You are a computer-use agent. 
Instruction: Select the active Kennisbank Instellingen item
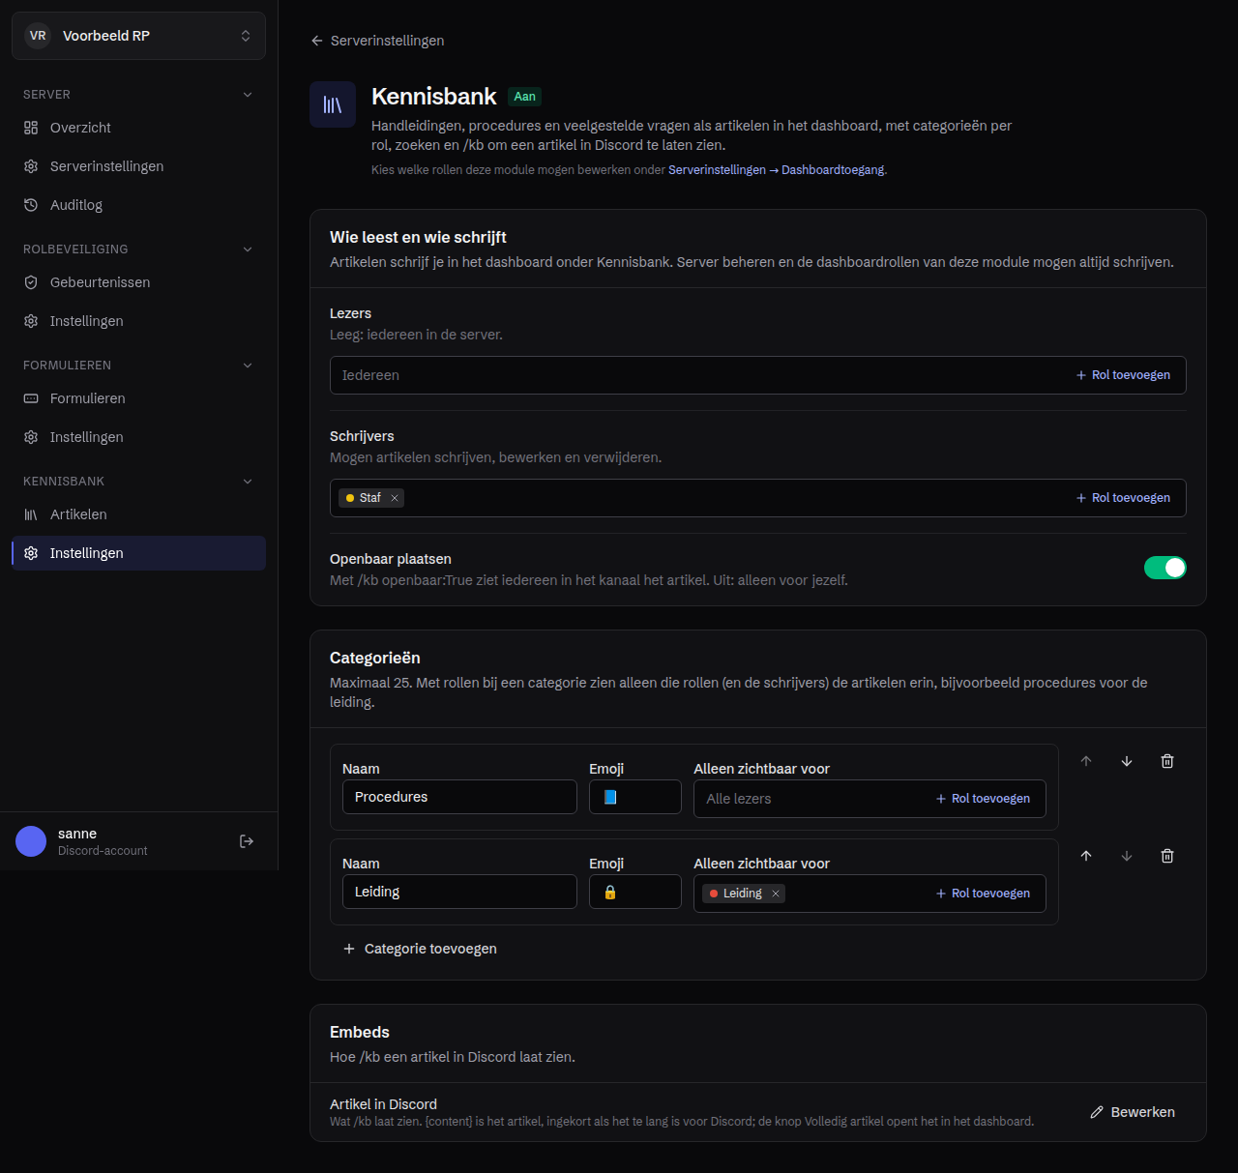coord(139,553)
